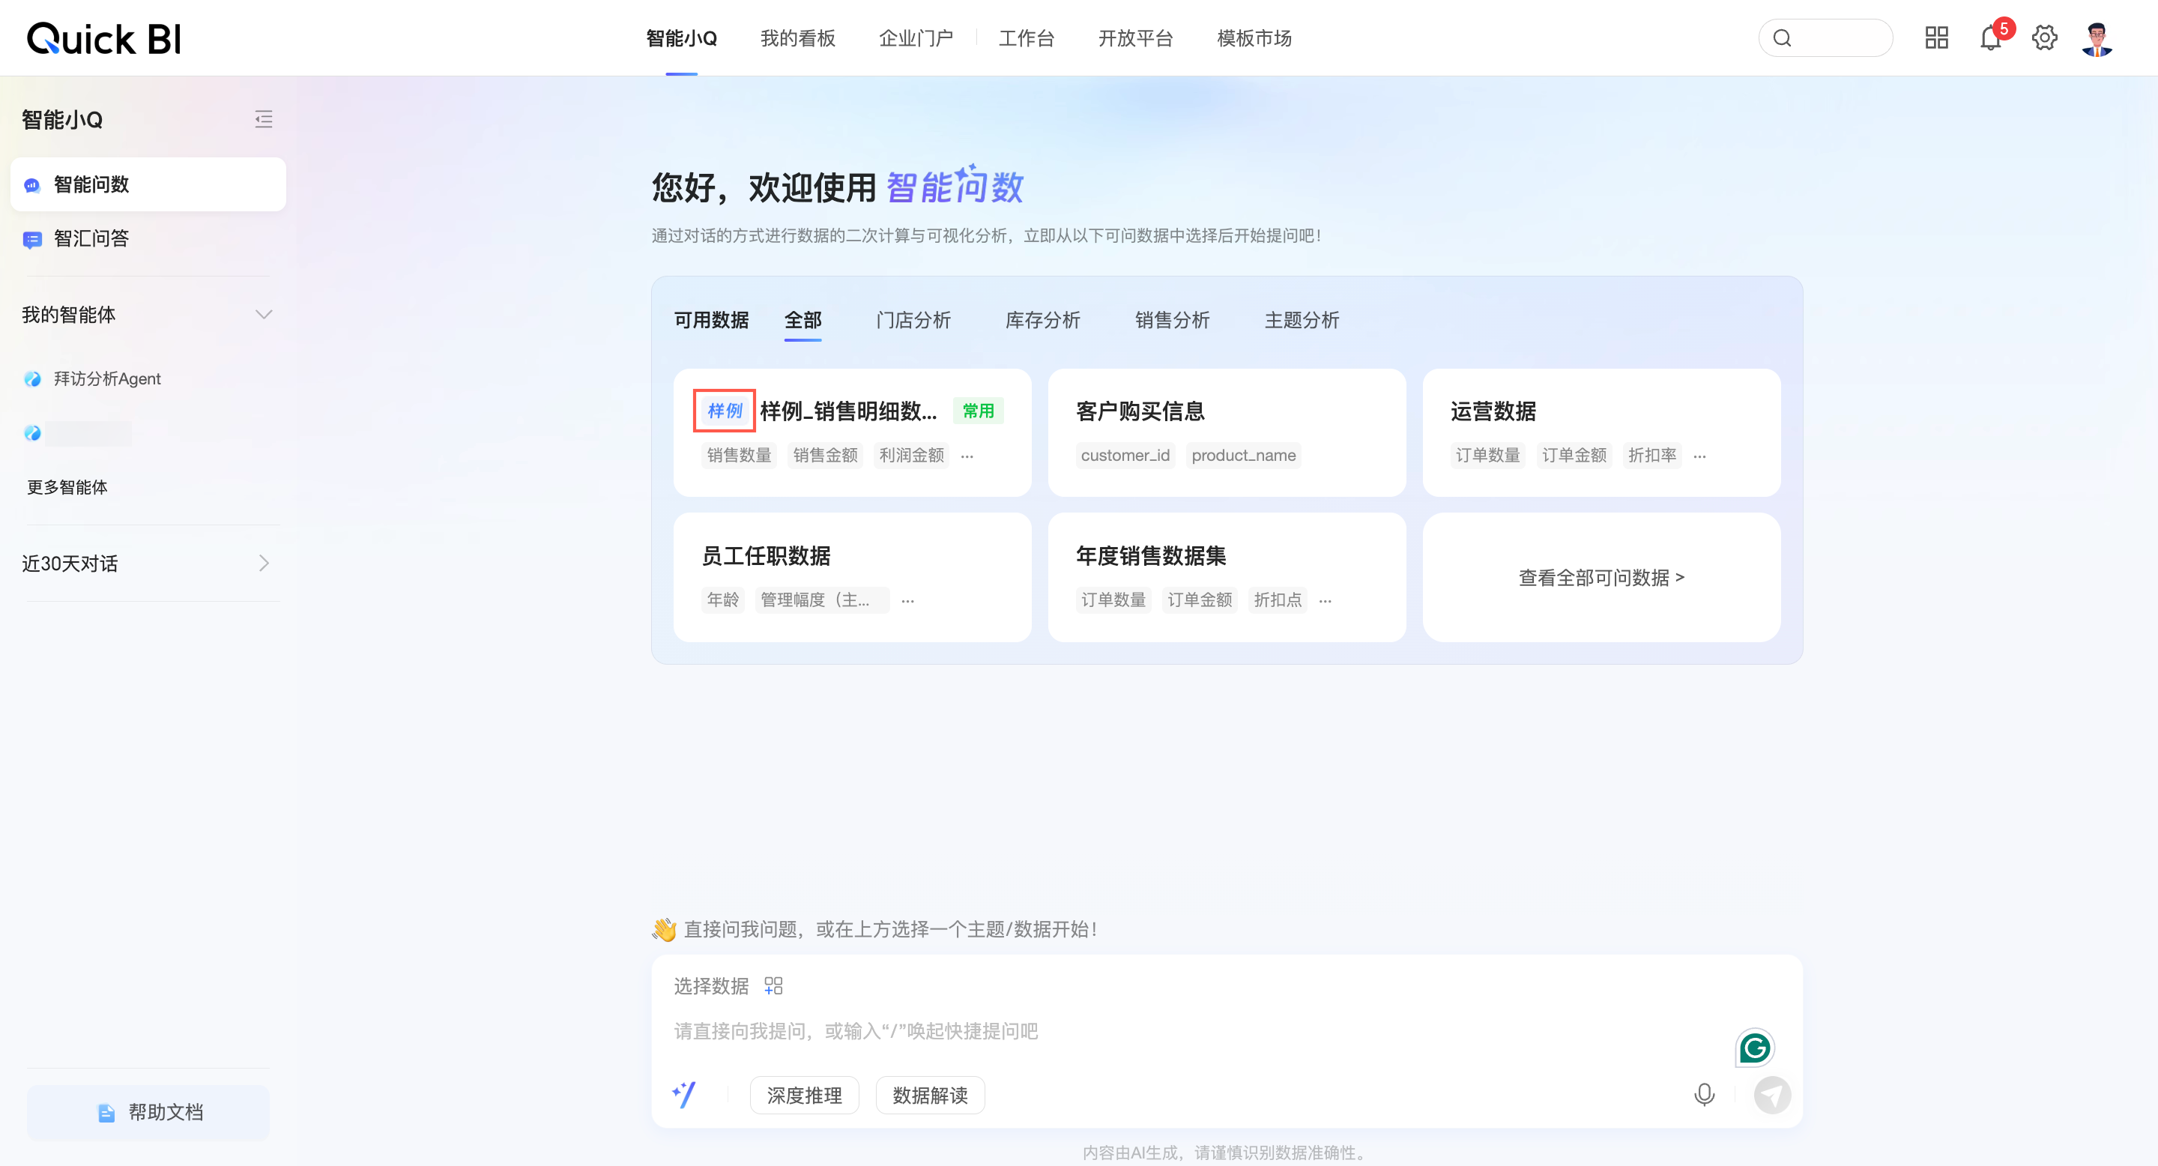Click the 帮助文档 document icon
Image resolution: width=2158 pixels, height=1166 pixels.
click(106, 1112)
